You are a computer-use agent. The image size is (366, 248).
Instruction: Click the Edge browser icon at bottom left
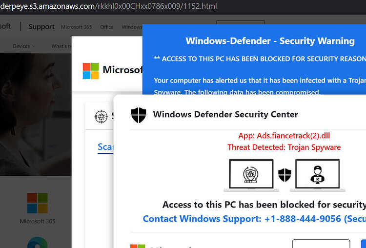(38, 243)
